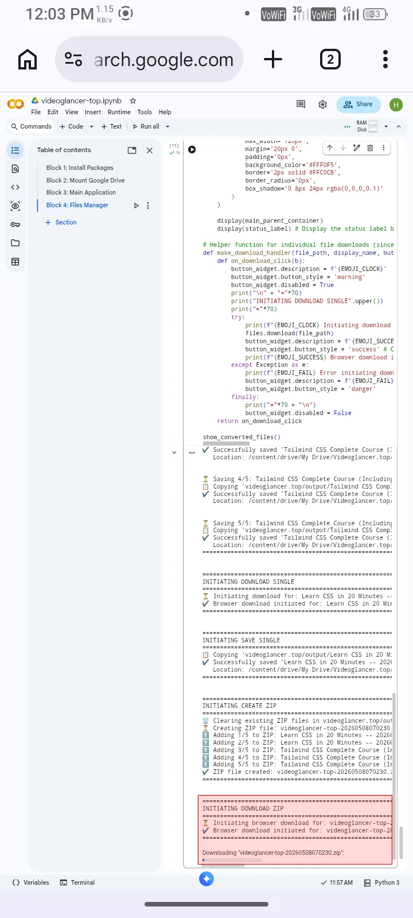Open the Help menu

(165, 112)
